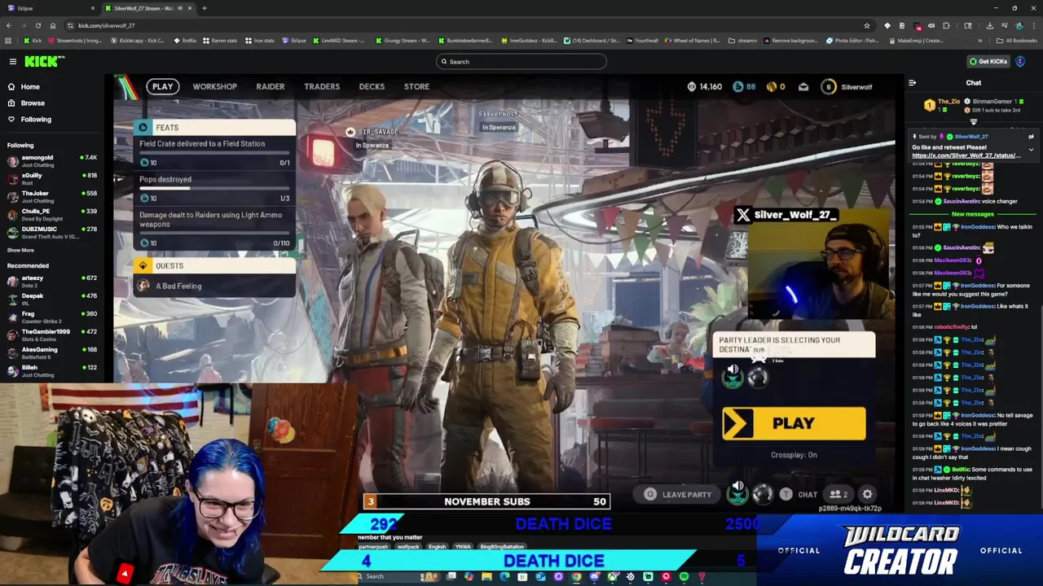Reload the page in browser
The height and width of the screenshot is (586, 1043).
click(x=37, y=25)
